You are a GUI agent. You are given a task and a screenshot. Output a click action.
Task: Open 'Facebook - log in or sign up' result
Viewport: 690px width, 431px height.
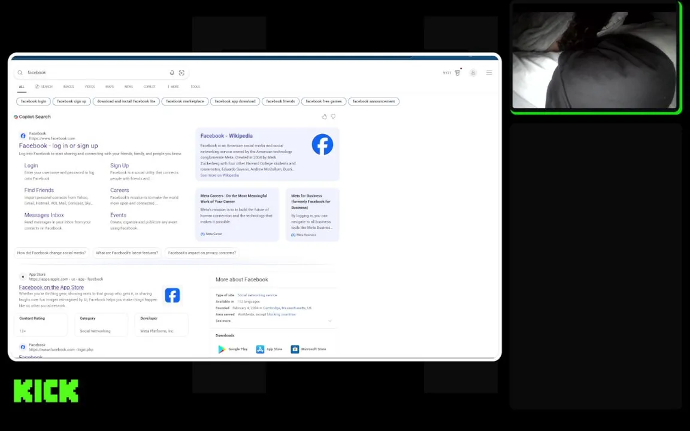[59, 145]
